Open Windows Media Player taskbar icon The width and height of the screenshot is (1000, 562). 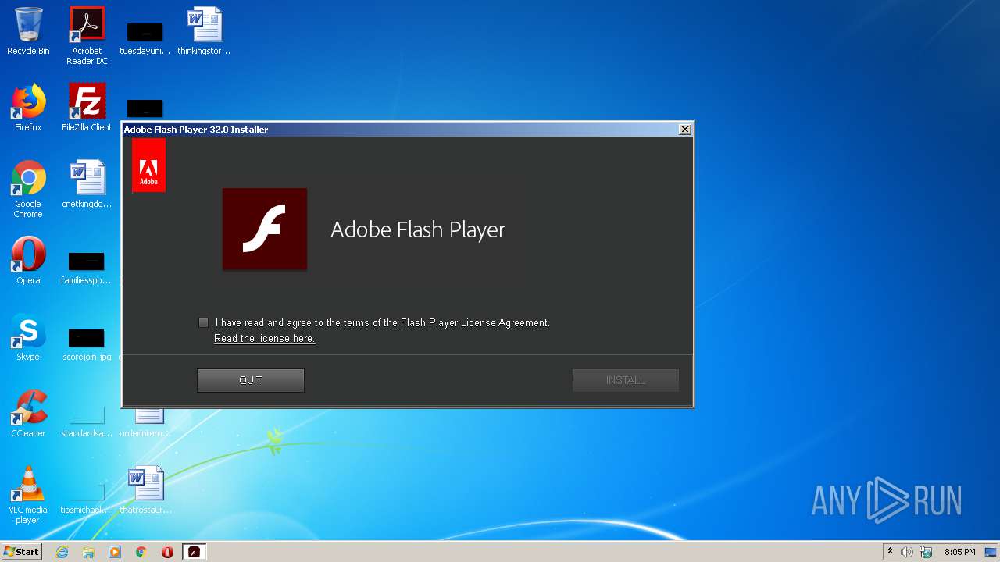115,552
